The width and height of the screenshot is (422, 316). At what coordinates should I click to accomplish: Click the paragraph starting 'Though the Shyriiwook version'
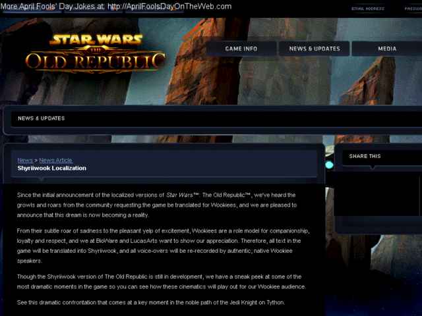coord(162,282)
